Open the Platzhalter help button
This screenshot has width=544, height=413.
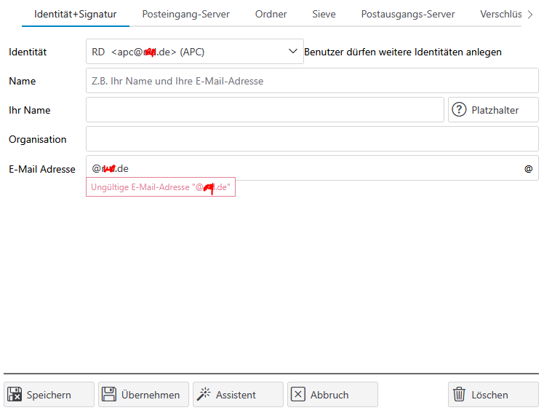[493, 110]
